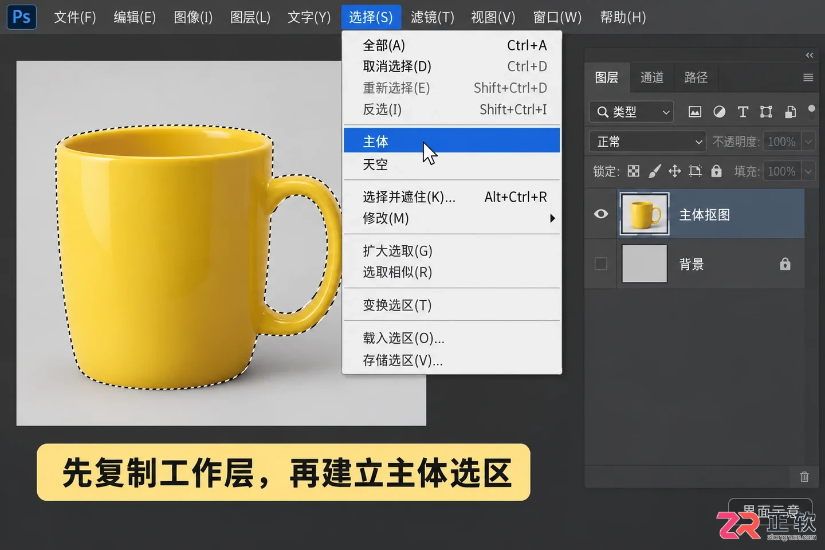Screen dimensions: 825x550
Task: Expand the 不透明度 opacity arrow
Action: pos(808,142)
